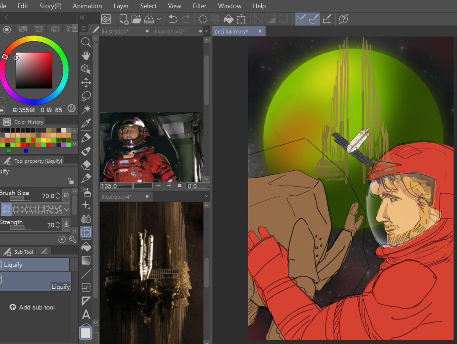Fill selection using command bar bucket
This screenshot has height=344, width=457.
pos(228,19)
